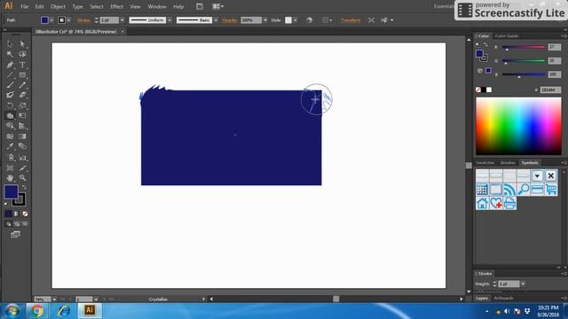This screenshot has width=568, height=319.
Task: Open the graphic Style dropdown
Action: (x=296, y=20)
